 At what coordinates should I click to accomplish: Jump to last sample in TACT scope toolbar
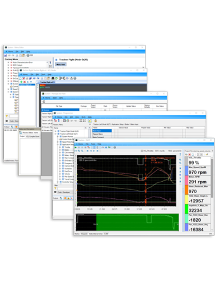tap(97, 151)
